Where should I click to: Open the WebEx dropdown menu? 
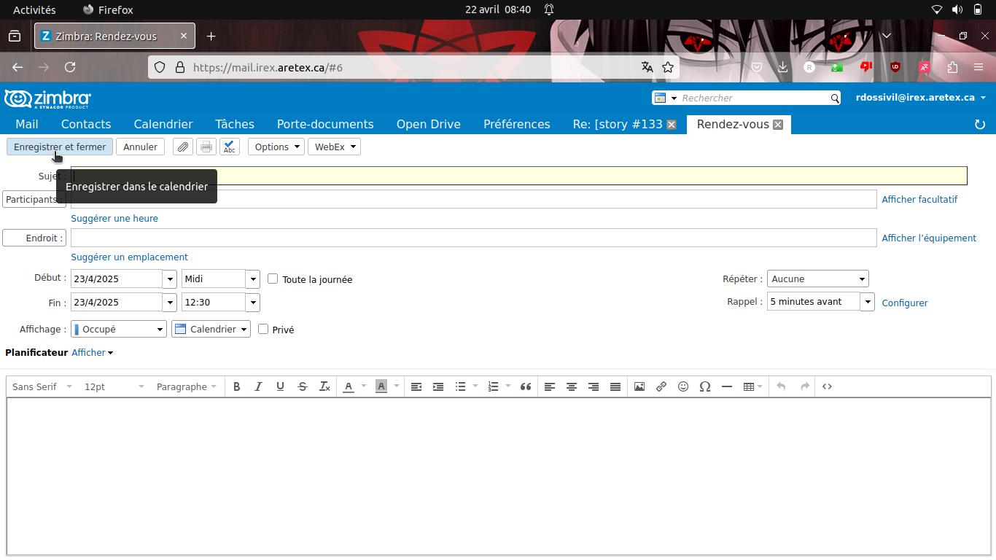pyautogui.click(x=334, y=147)
